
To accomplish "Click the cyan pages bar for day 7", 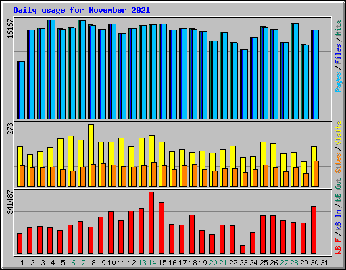I will tap(83, 70).
